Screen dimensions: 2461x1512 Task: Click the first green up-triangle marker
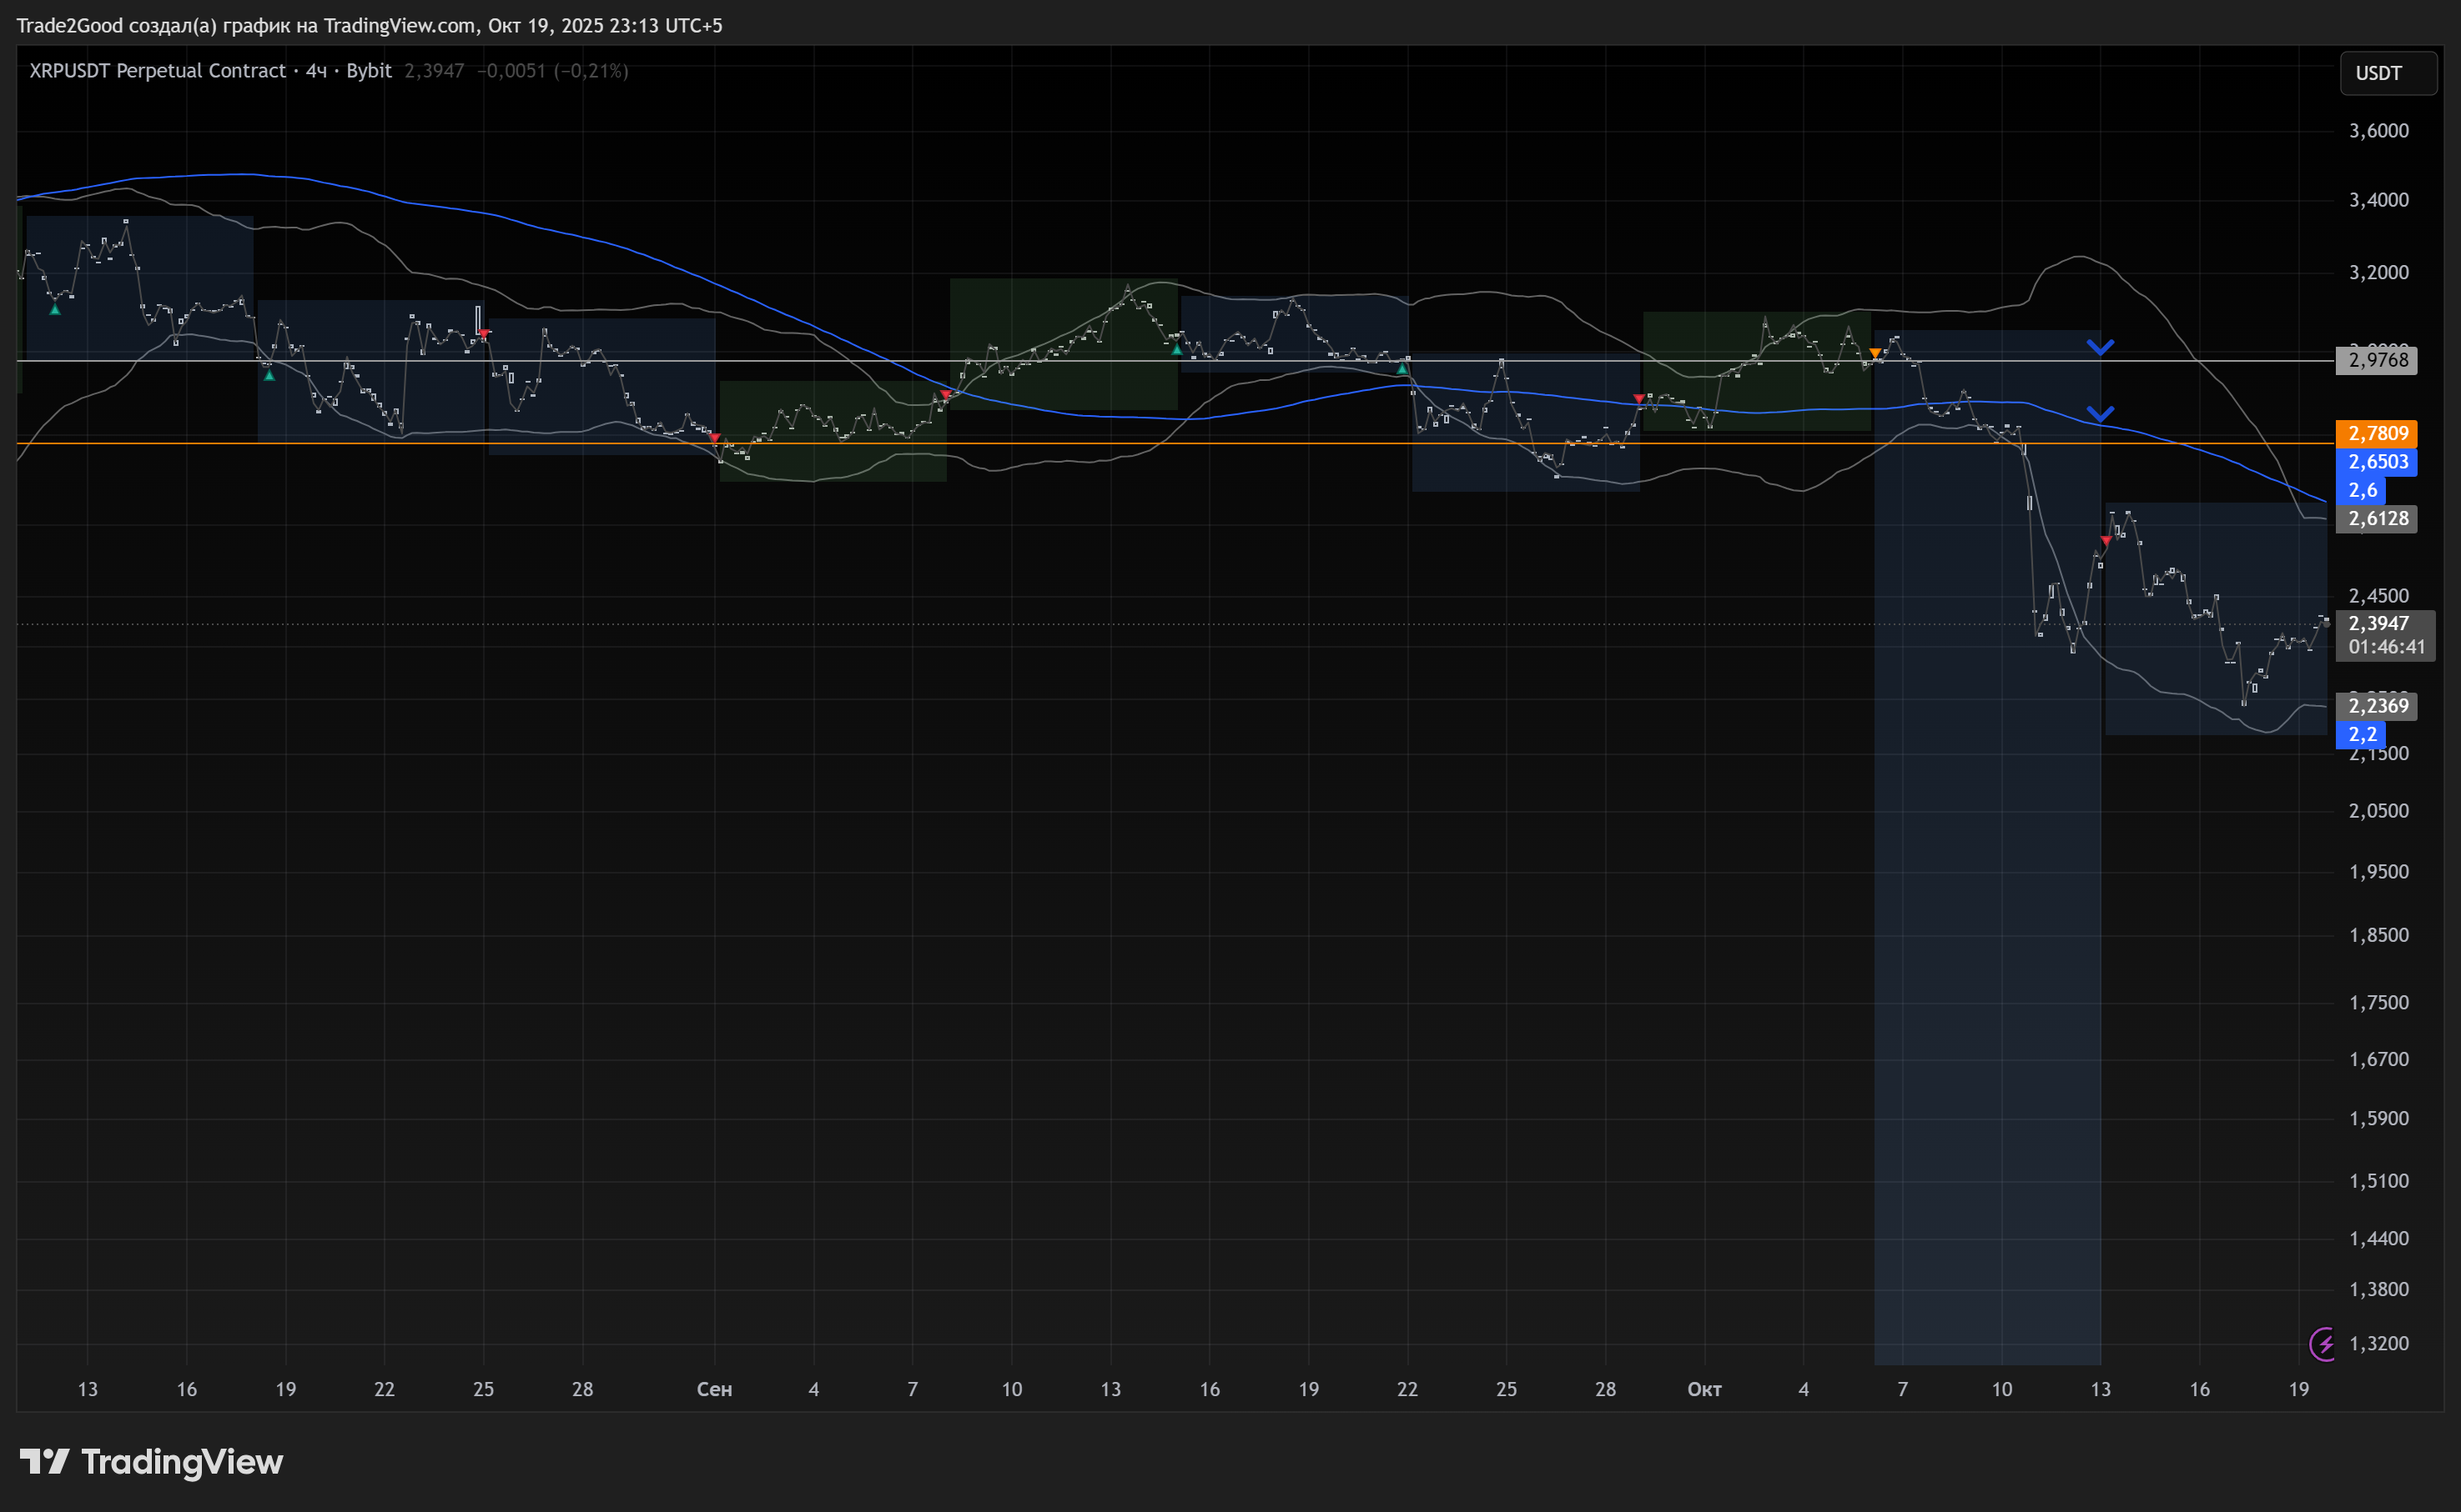click(55, 310)
